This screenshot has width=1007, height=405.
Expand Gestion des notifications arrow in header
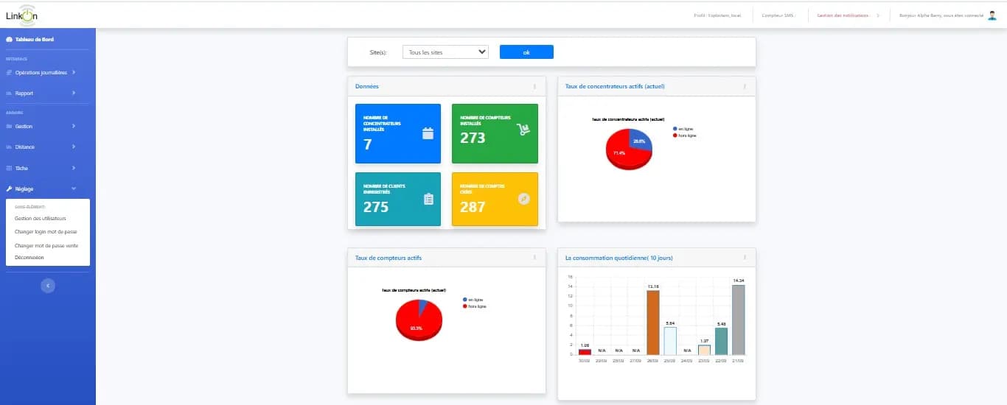(x=878, y=15)
